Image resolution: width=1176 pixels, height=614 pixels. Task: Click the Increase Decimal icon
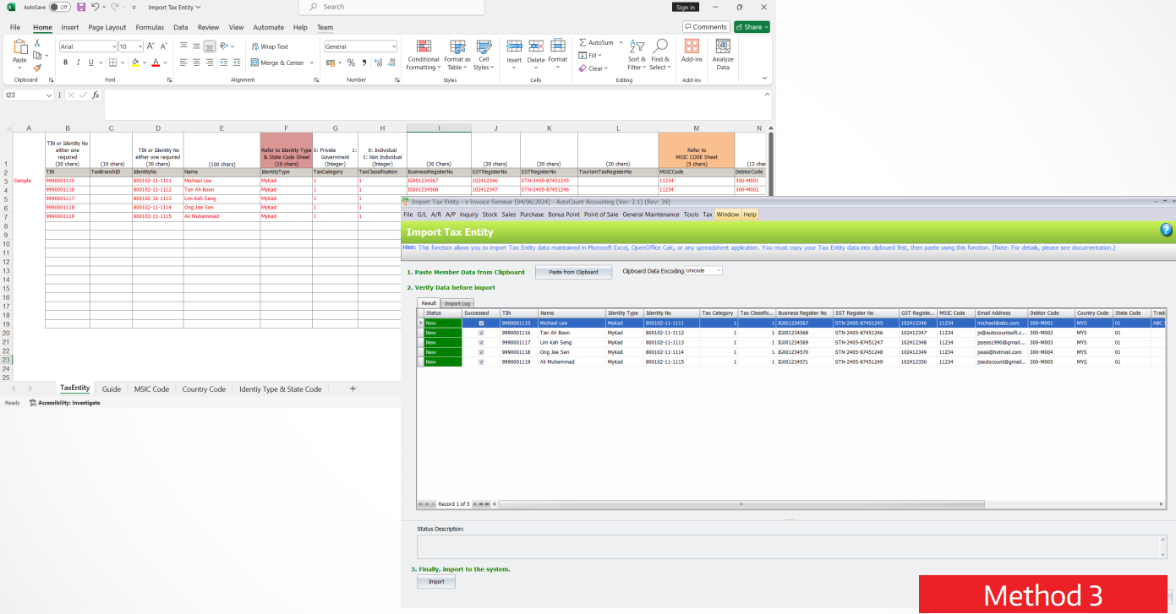click(378, 62)
